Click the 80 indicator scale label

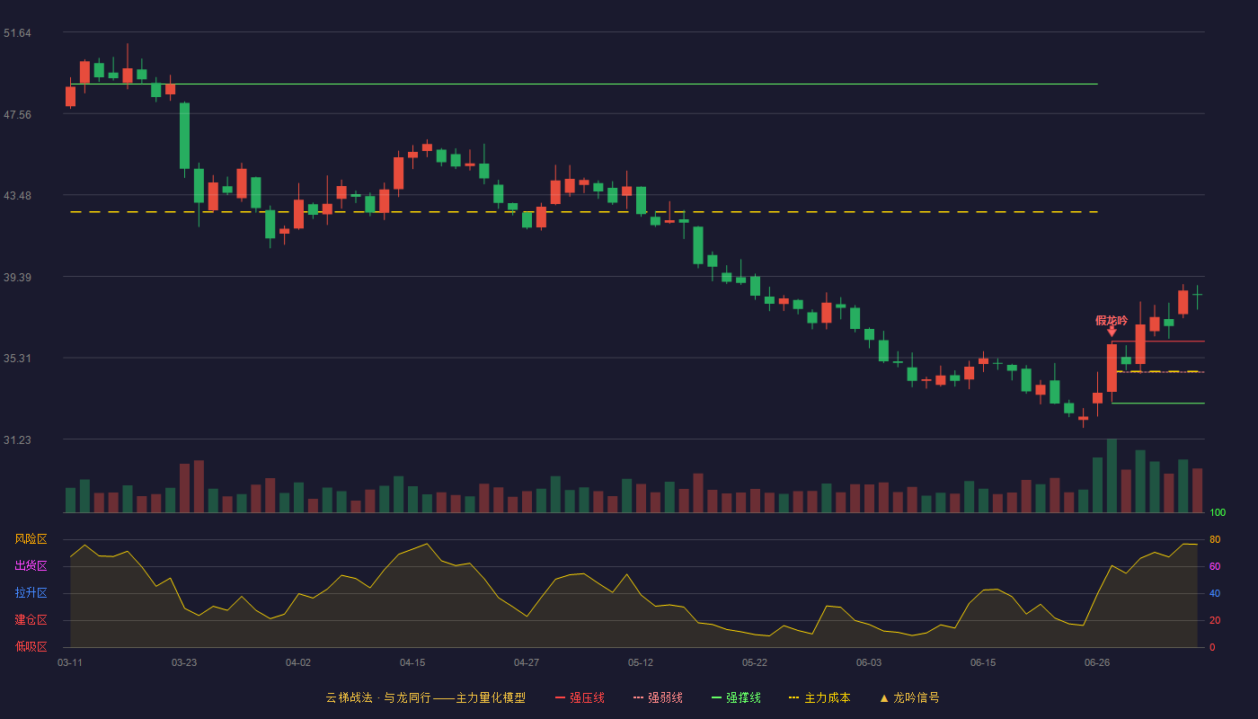[x=1215, y=539]
